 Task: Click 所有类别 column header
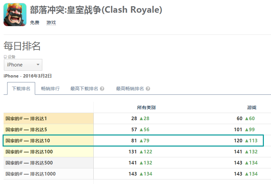pos(146,107)
